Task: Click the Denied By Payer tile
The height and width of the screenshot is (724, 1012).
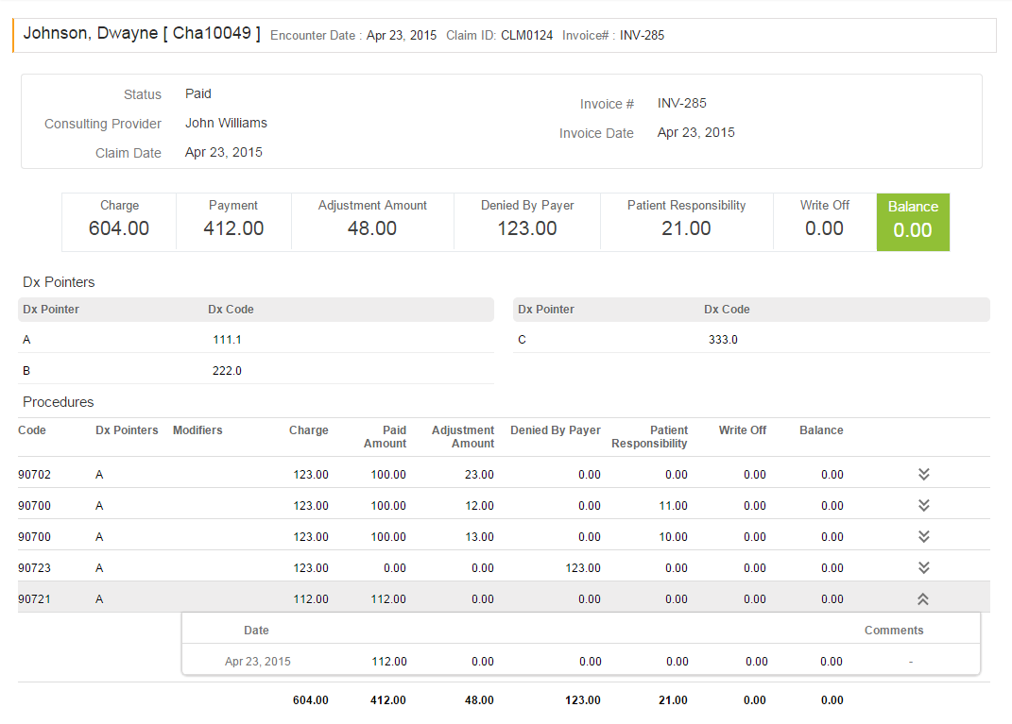Action: pos(526,222)
